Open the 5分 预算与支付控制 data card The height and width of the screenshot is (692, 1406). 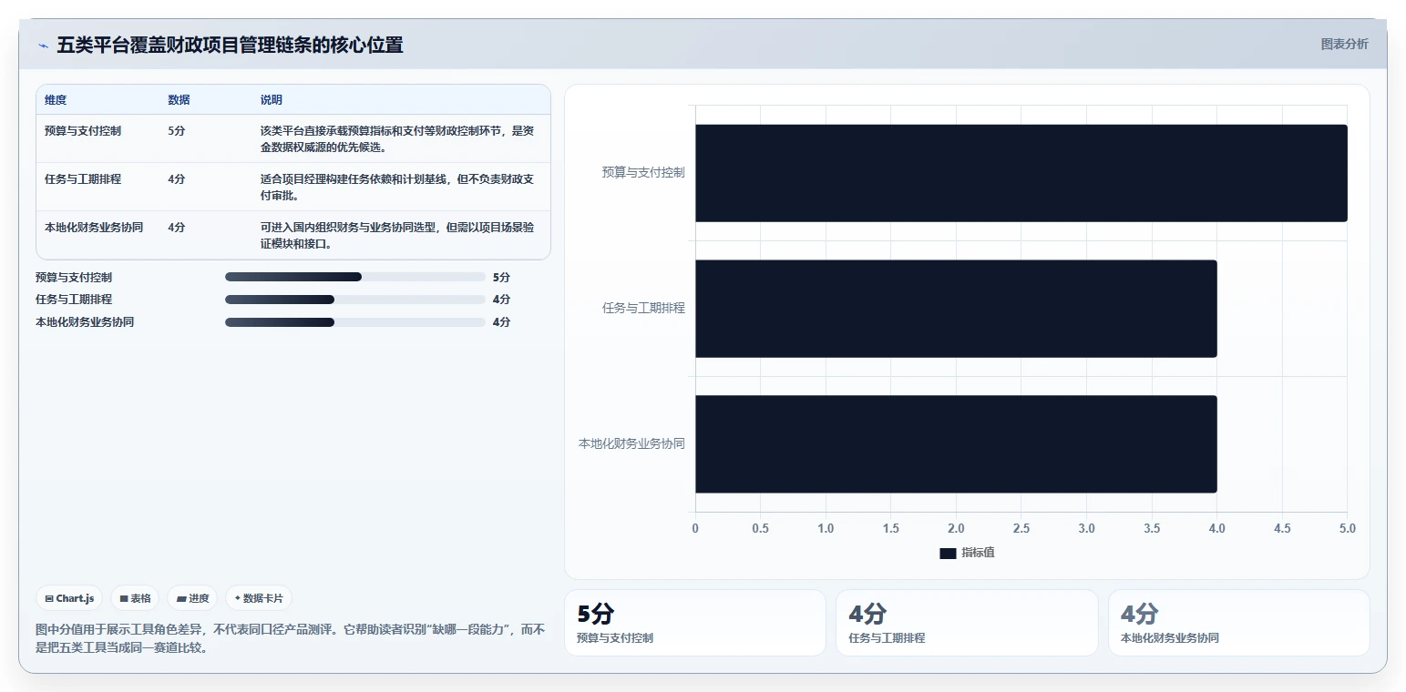[x=695, y=623]
